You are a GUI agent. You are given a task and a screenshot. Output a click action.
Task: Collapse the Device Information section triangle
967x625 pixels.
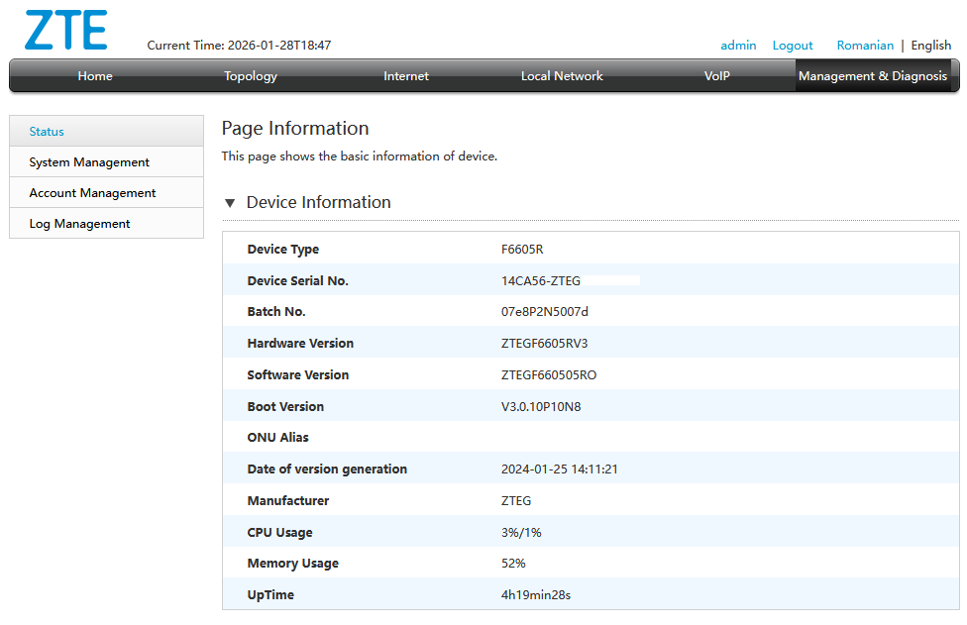click(229, 202)
